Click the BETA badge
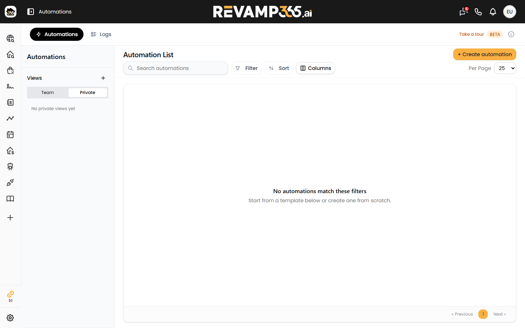 pyautogui.click(x=495, y=34)
